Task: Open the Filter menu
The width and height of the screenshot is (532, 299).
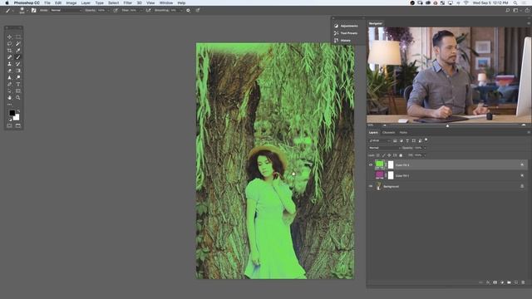Action: coord(128,2)
